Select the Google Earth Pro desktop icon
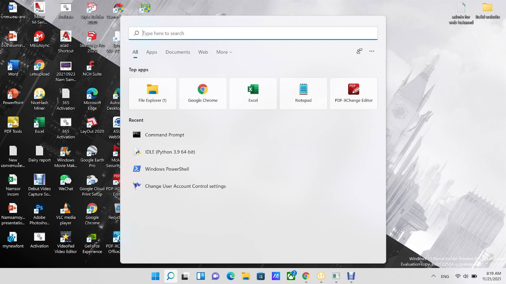The height and width of the screenshot is (284, 506). point(92,157)
